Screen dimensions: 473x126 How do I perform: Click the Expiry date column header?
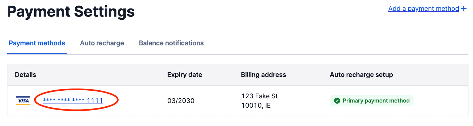click(x=185, y=75)
